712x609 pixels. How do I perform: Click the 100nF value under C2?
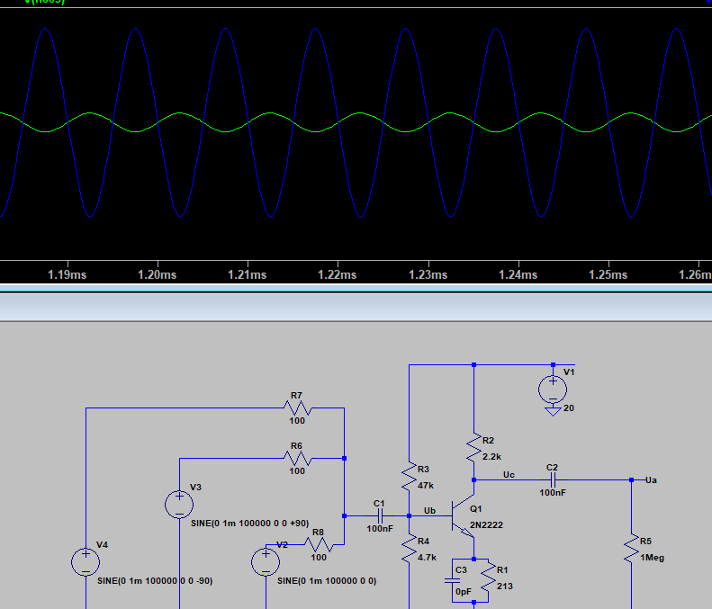(553, 493)
